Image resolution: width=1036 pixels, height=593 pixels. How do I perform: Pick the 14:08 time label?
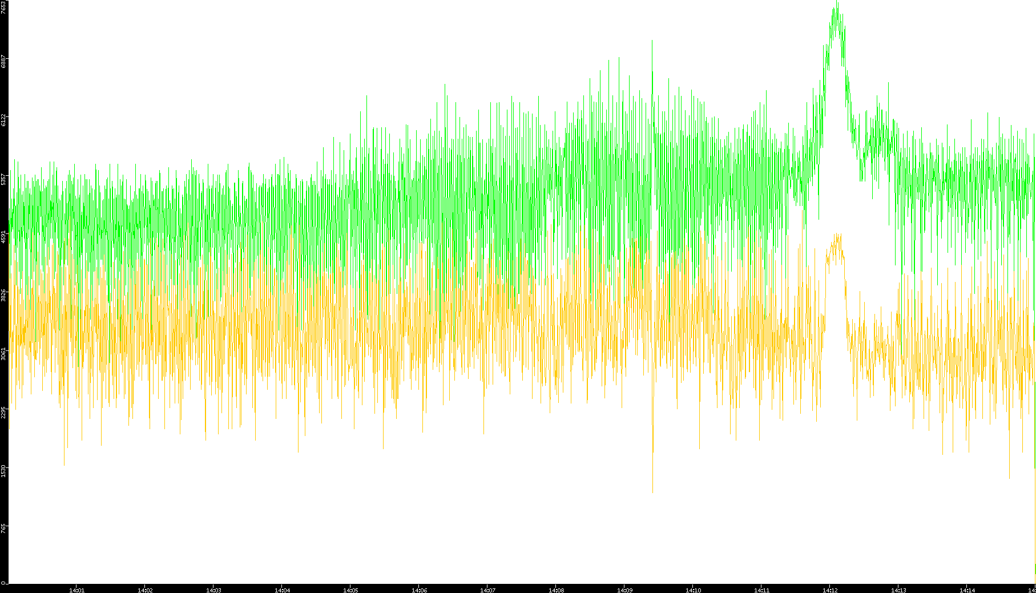tap(557, 590)
